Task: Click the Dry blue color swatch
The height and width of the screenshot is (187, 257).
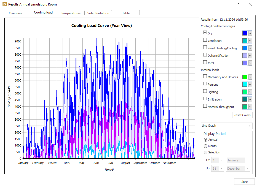Action: click(245, 33)
